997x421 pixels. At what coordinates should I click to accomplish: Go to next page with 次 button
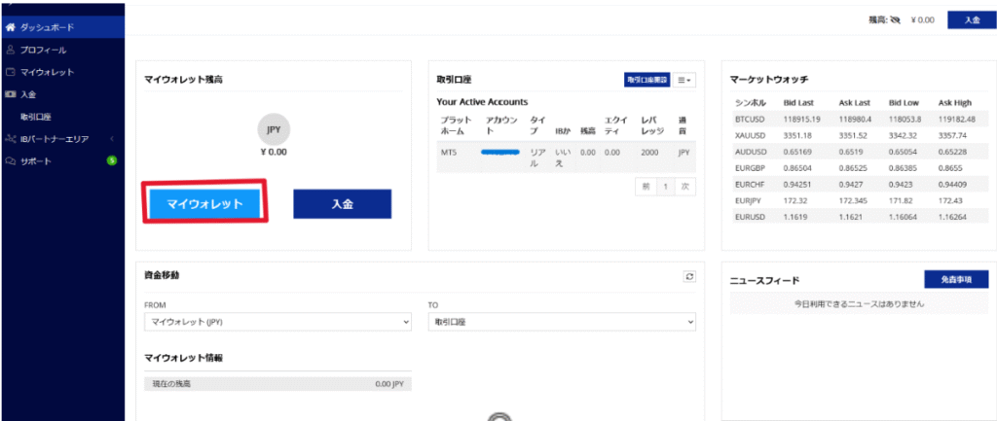click(x=684, y=185)
